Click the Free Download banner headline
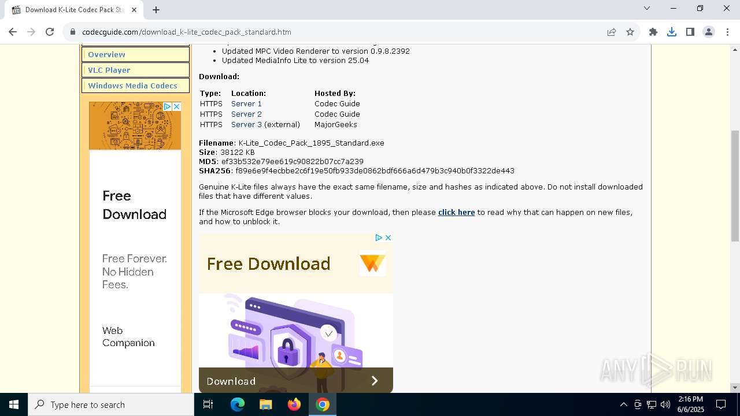Viewport: 740px width, 416px height. [x=268, y=263]
